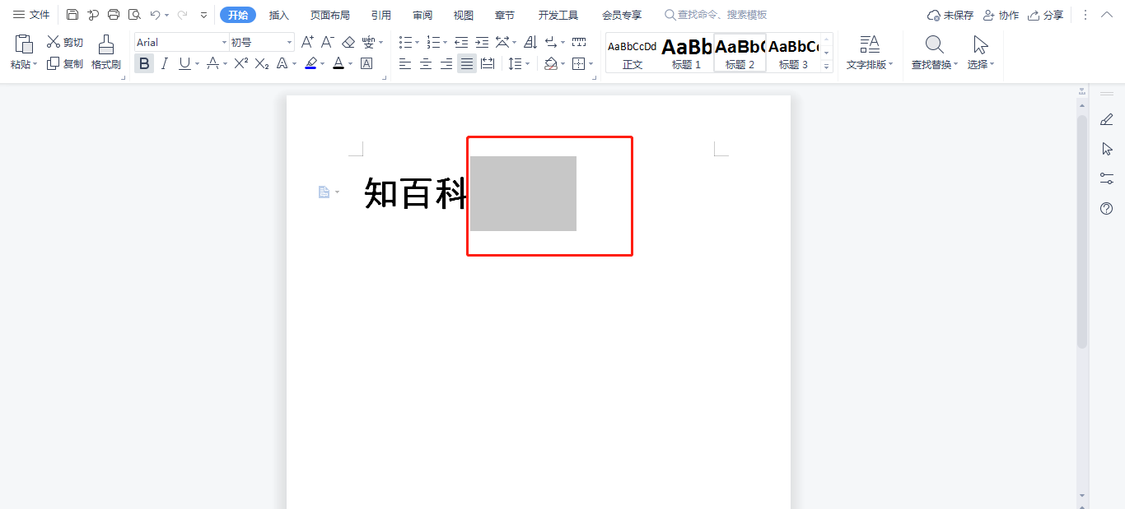The height and width of the screenshot is (509, 1125).
Task: Click the 协作 (Collaborate) button
Action: coord(1001,15)
